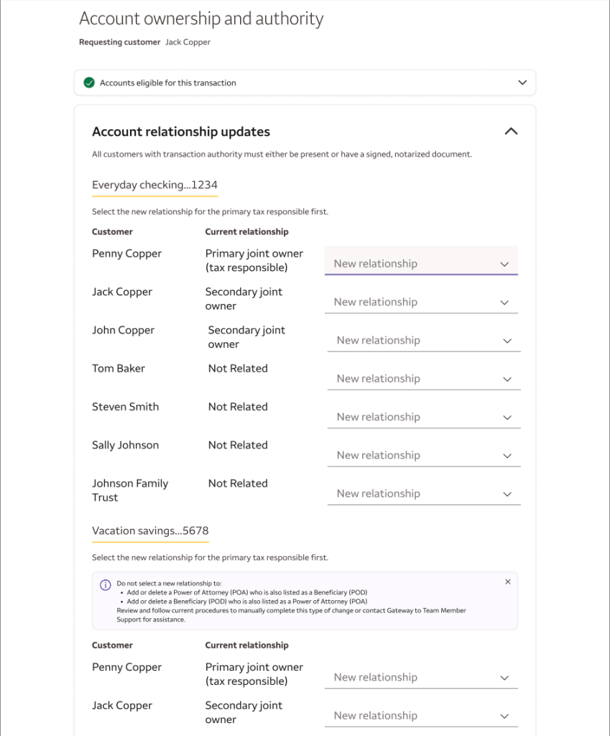Collapse the Account relationship updates section
The image size is (610, 736).
[x=511, y=132]
